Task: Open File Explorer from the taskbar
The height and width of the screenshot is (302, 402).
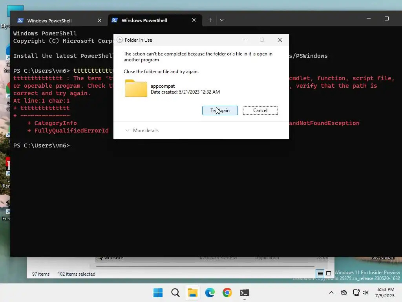Action: click(x=192, y=293)
